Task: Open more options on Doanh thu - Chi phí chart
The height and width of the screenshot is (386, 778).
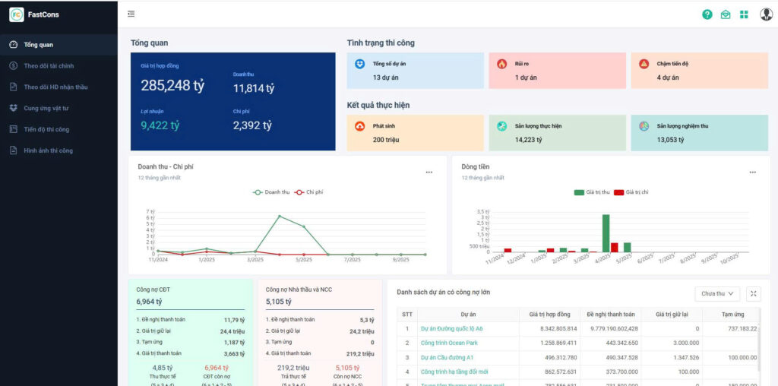Action: click(x=429, y=172)
